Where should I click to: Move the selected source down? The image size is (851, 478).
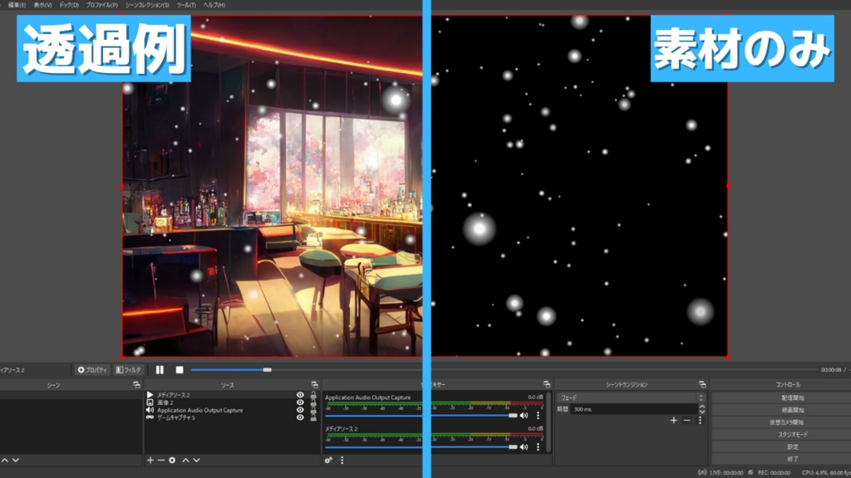(x=197, y=460)
